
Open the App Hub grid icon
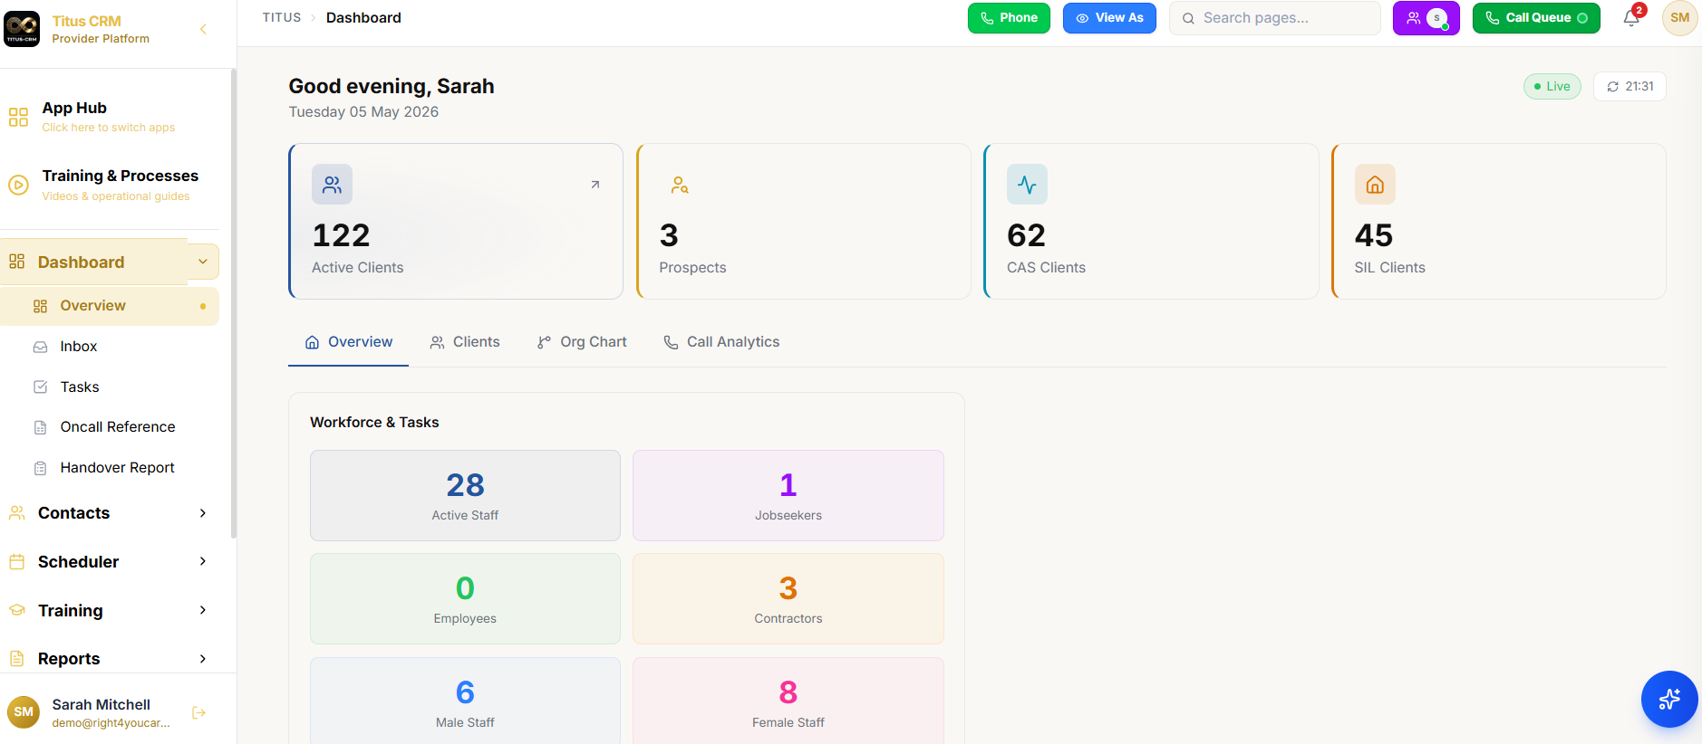[x=18, y=117]
